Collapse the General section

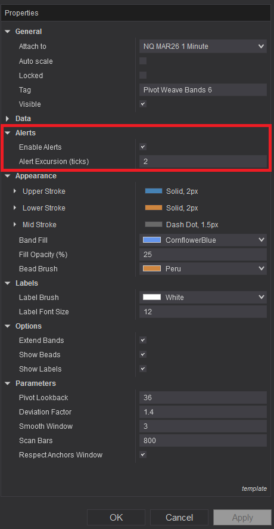click(x=7, y=32)
